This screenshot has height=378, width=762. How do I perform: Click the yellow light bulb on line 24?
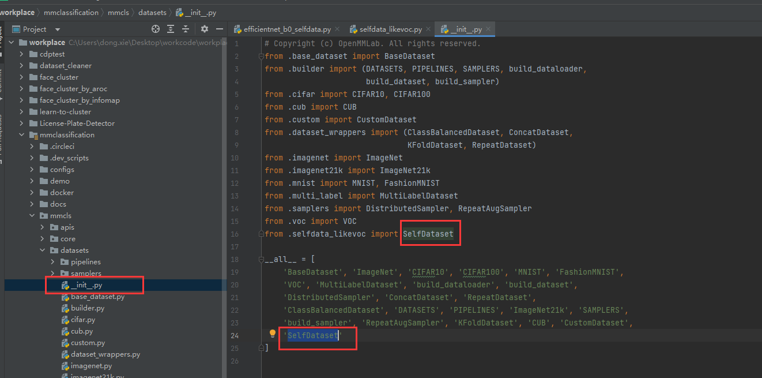(273, 334)
